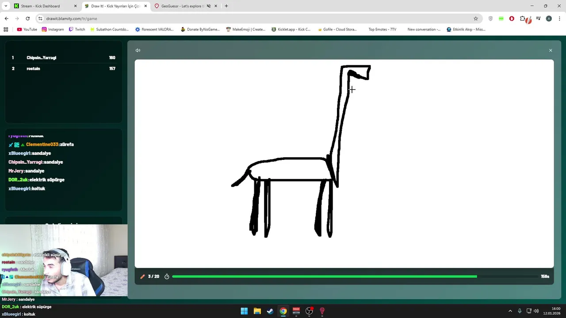Image resolution: width=566 pixels, height=318 pixels.
Task: Click the address bar URL field
Action: [256, 19]
